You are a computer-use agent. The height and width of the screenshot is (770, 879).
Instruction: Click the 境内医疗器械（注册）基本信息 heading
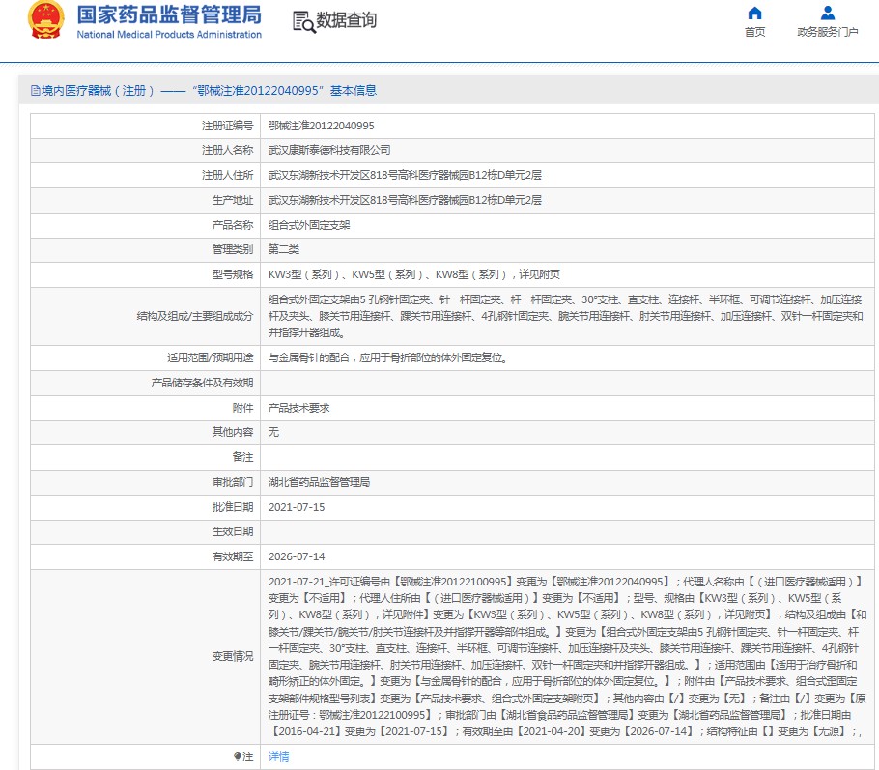point(209,91)
